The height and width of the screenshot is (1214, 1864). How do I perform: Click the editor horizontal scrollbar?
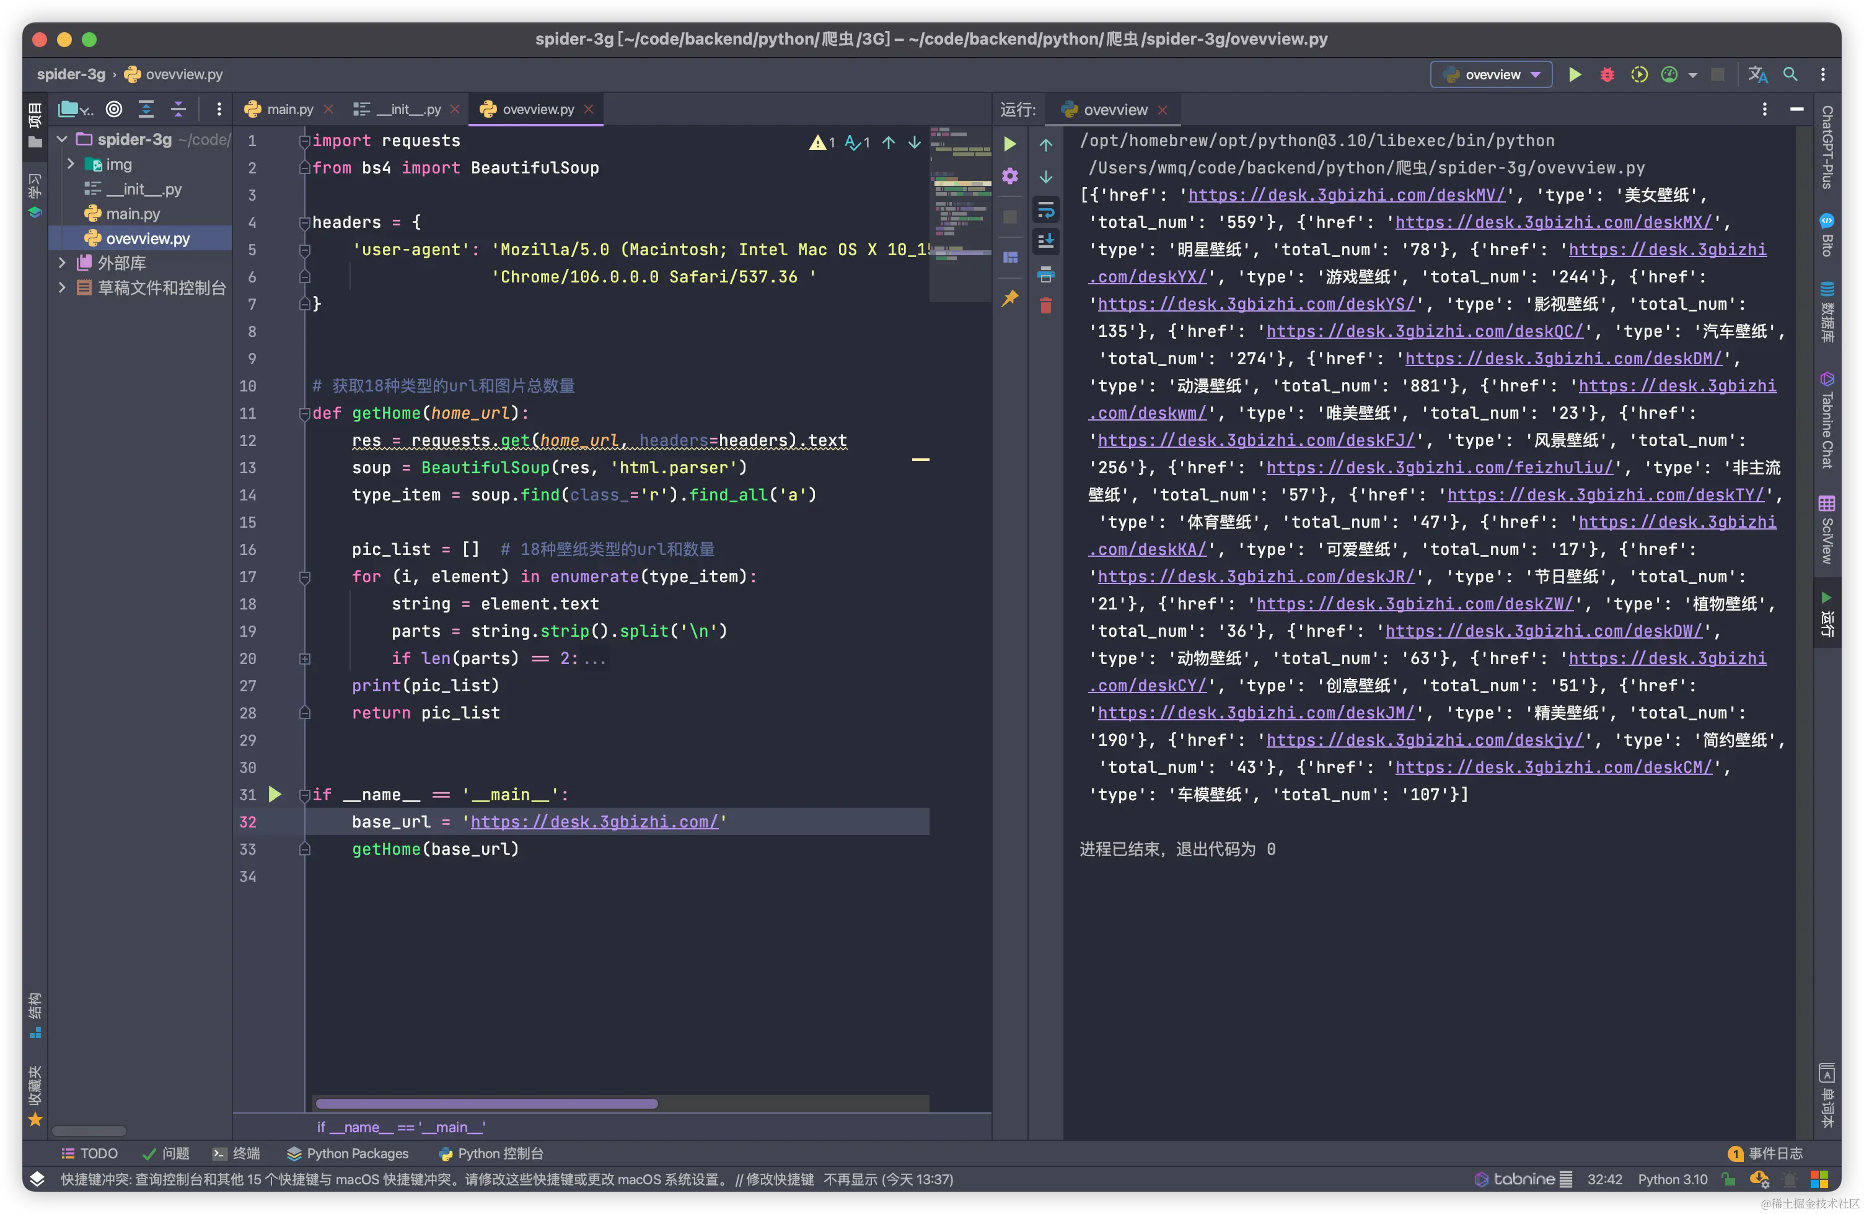tap(486, 1104)
